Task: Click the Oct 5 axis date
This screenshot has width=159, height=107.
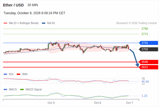Action: click(51, 103)
